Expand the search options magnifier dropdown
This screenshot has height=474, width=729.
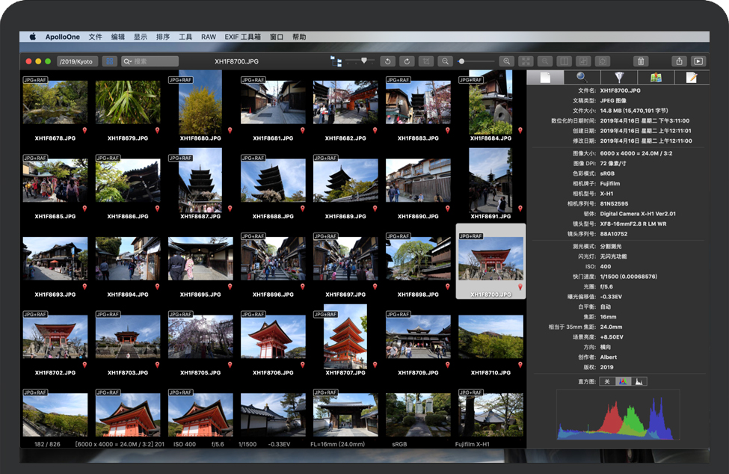(x=128, y=61)
